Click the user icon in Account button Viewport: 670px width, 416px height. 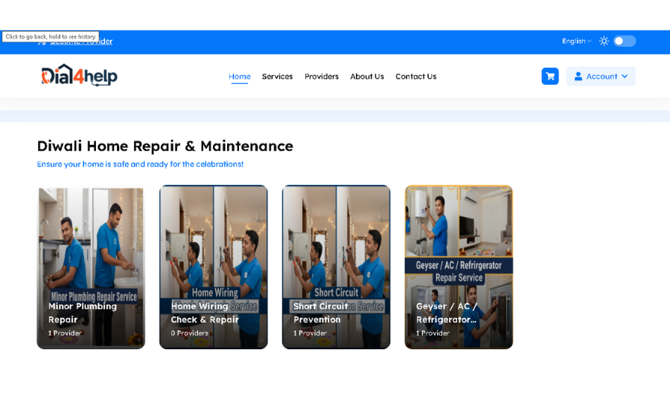[x=578, y=77]
